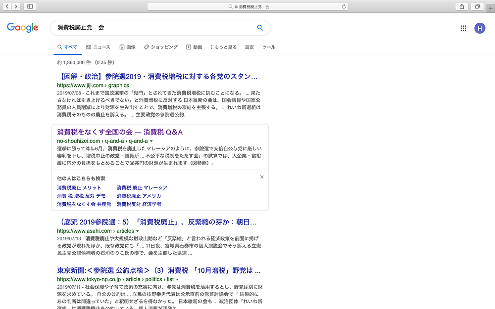Viewport: 495px width, 309px height.
Task: Show the Safari sidebar
Action: pos(30,6)
